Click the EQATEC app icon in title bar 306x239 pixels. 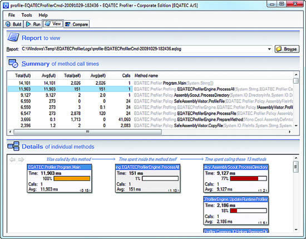click(x=6, y=6)
